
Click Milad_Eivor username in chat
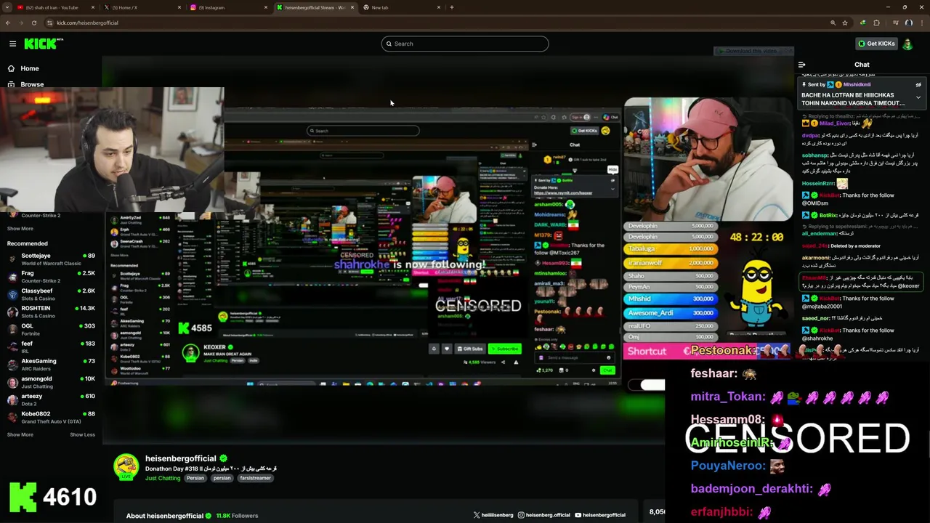834,123
